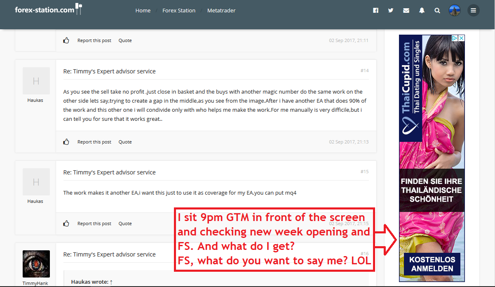Screen dimensions: 495x287
Task: Click the AdChoices triangle icon on ad
Action: [x=455, y=38]
